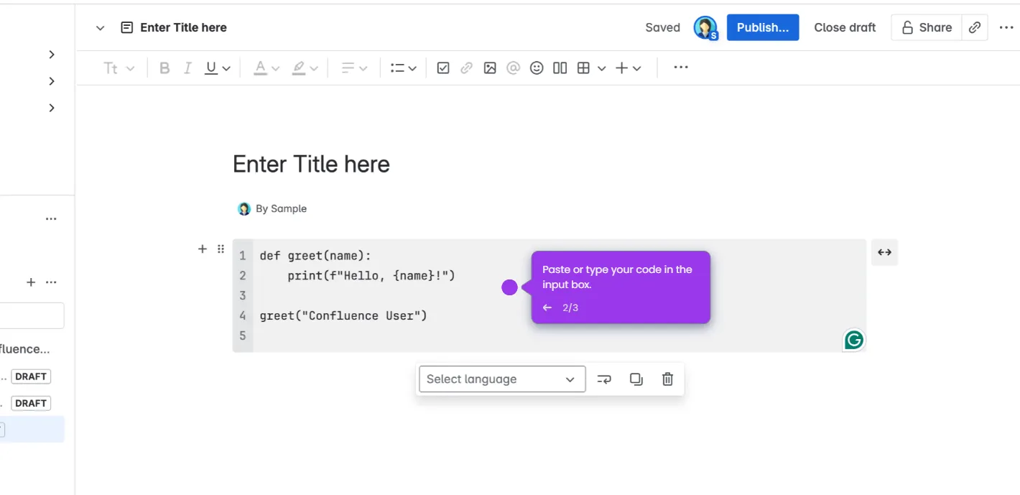The width and height of the screenshot is (1020, 495).
Task: Click the sidebar search input field
Action: click(x=32, y=315)
